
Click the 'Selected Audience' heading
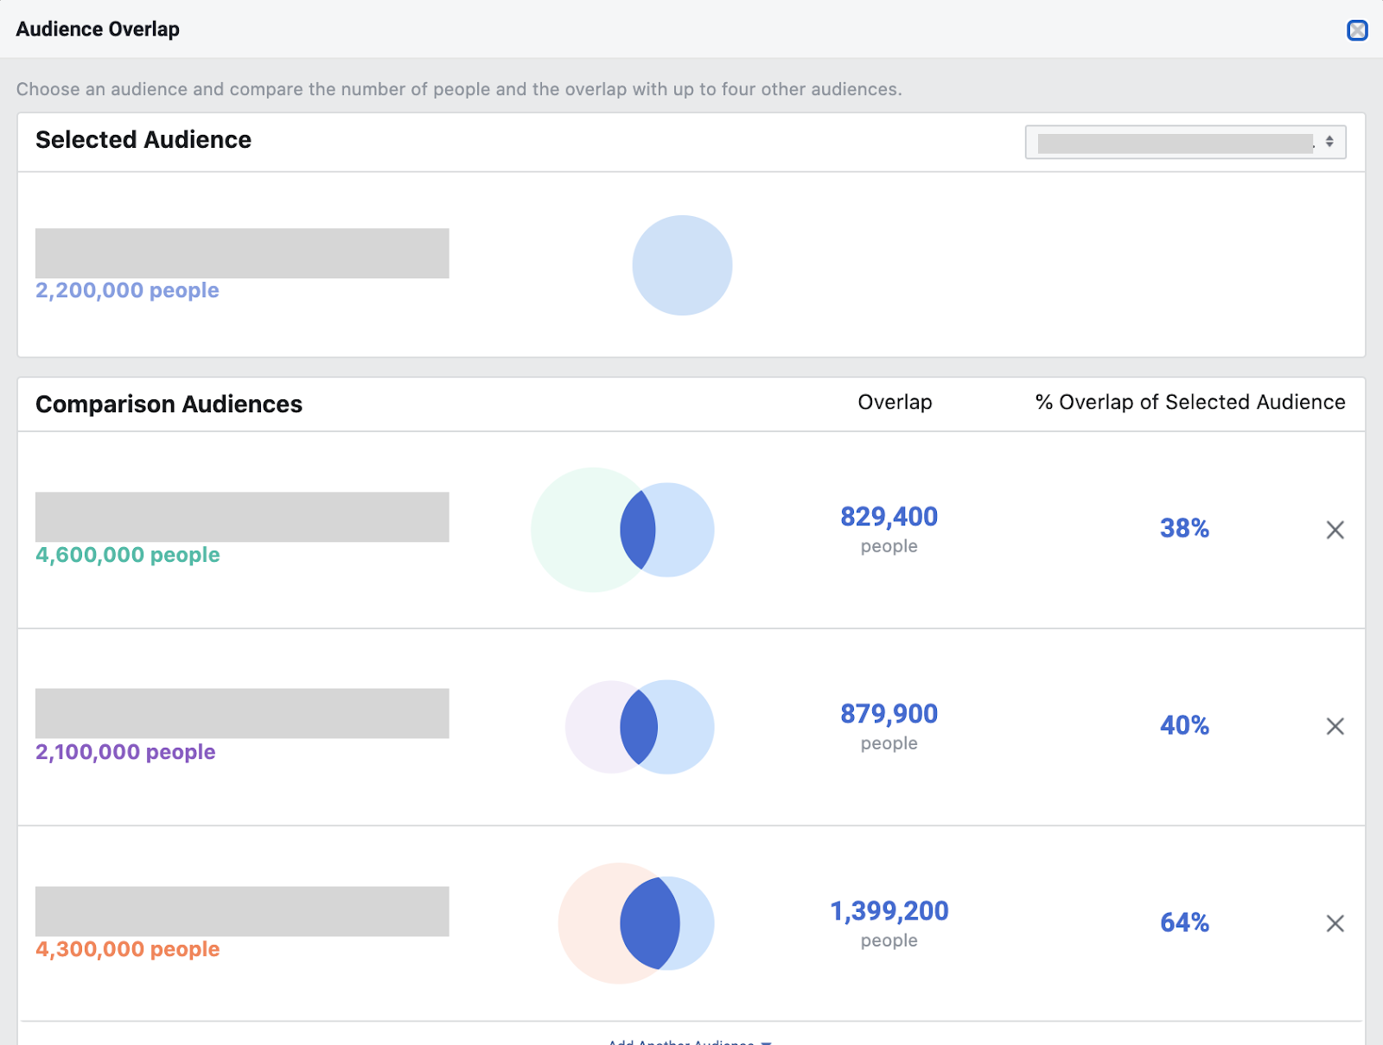tap(143, 140)
